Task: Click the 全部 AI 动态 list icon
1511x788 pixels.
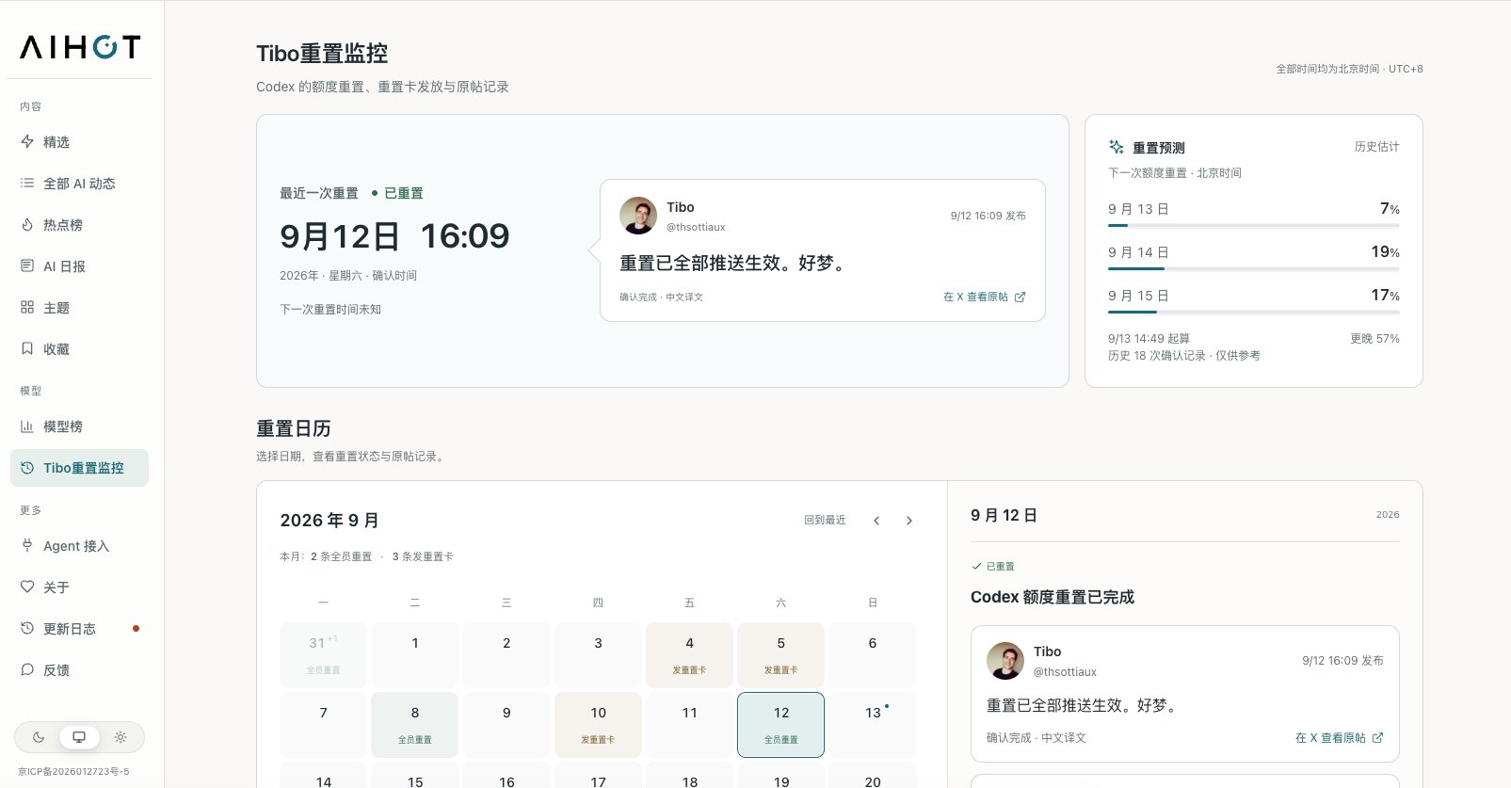Action: click(x=27, y=184)
